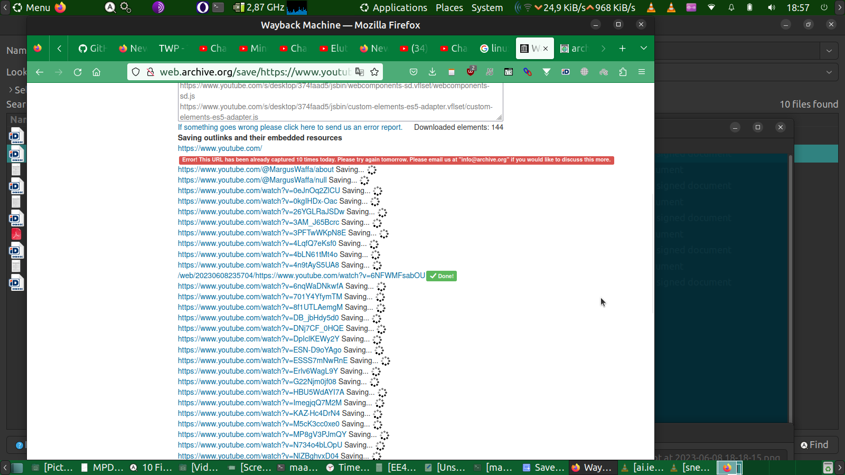Expand the Name field dropdown in background window

(829, 51)
